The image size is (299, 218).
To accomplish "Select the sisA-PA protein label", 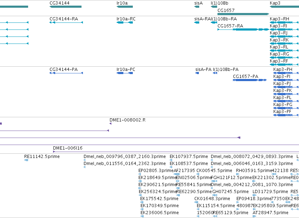I will click(x=203, y=70).
